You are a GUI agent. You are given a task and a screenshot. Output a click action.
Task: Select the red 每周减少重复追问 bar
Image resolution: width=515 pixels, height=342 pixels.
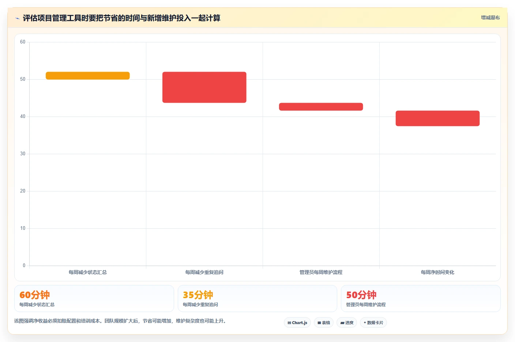point(204,87)
